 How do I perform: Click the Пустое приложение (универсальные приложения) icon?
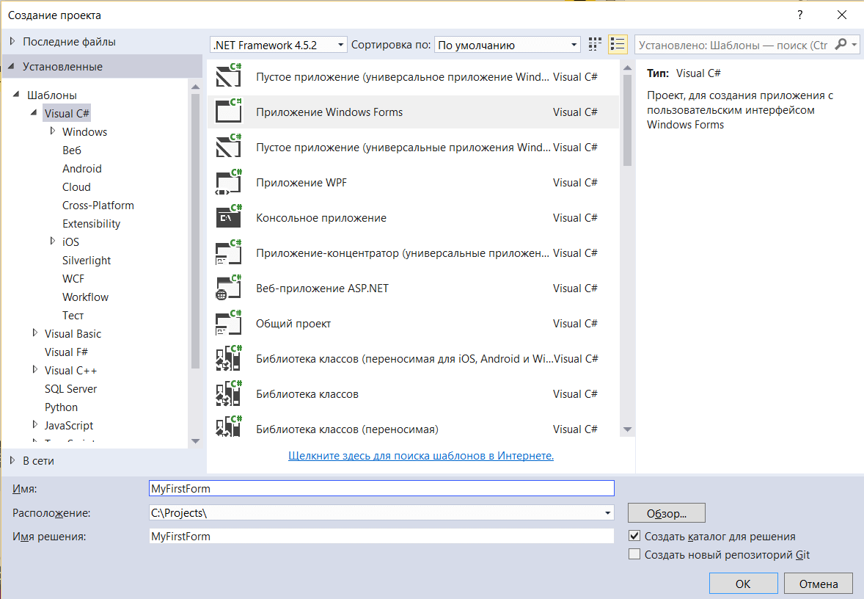229,147
